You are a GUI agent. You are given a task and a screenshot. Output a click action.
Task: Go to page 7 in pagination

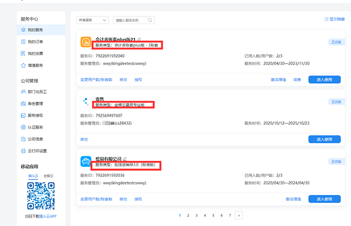(x=230, y=215)
